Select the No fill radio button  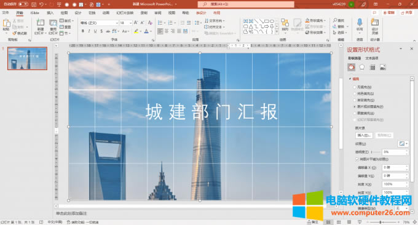point(355,87)
